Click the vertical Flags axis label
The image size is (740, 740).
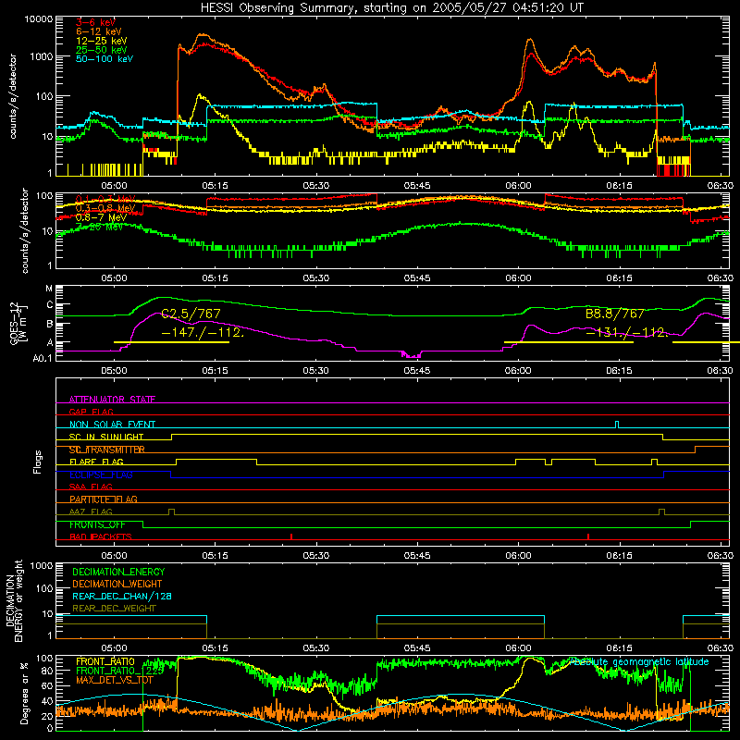point(38,462)
